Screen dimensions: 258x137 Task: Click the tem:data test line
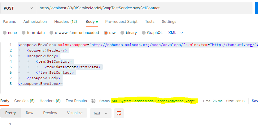click(x=72, y=67)
